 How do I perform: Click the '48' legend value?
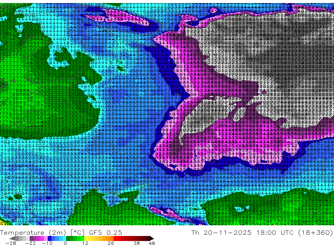coord(152,243)
